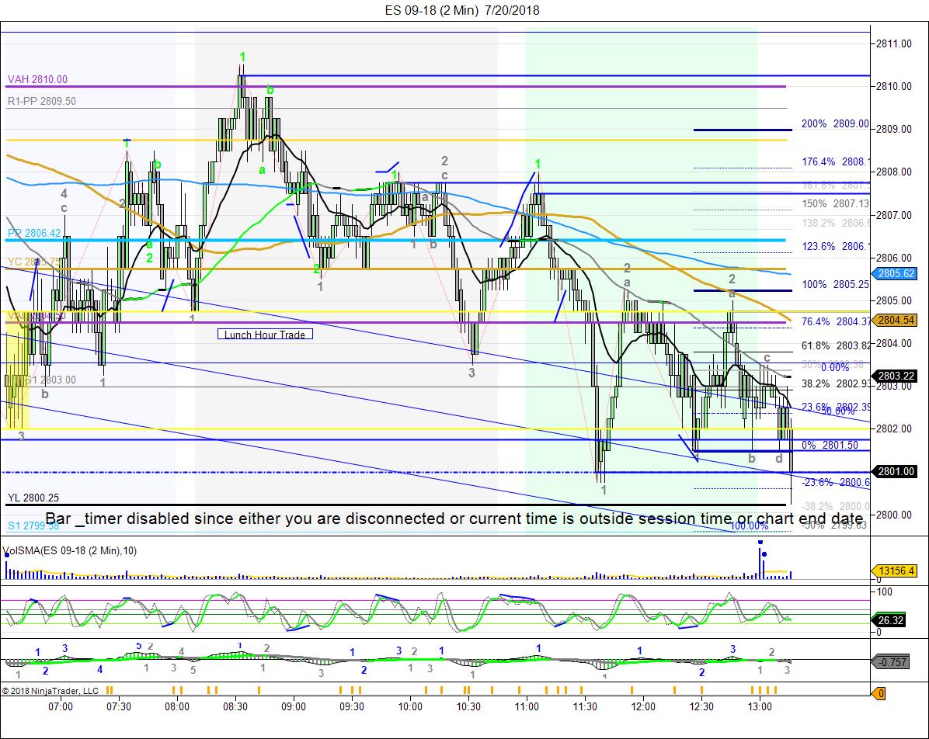Click the 26.32 oscillator value marker

[889, 620]
